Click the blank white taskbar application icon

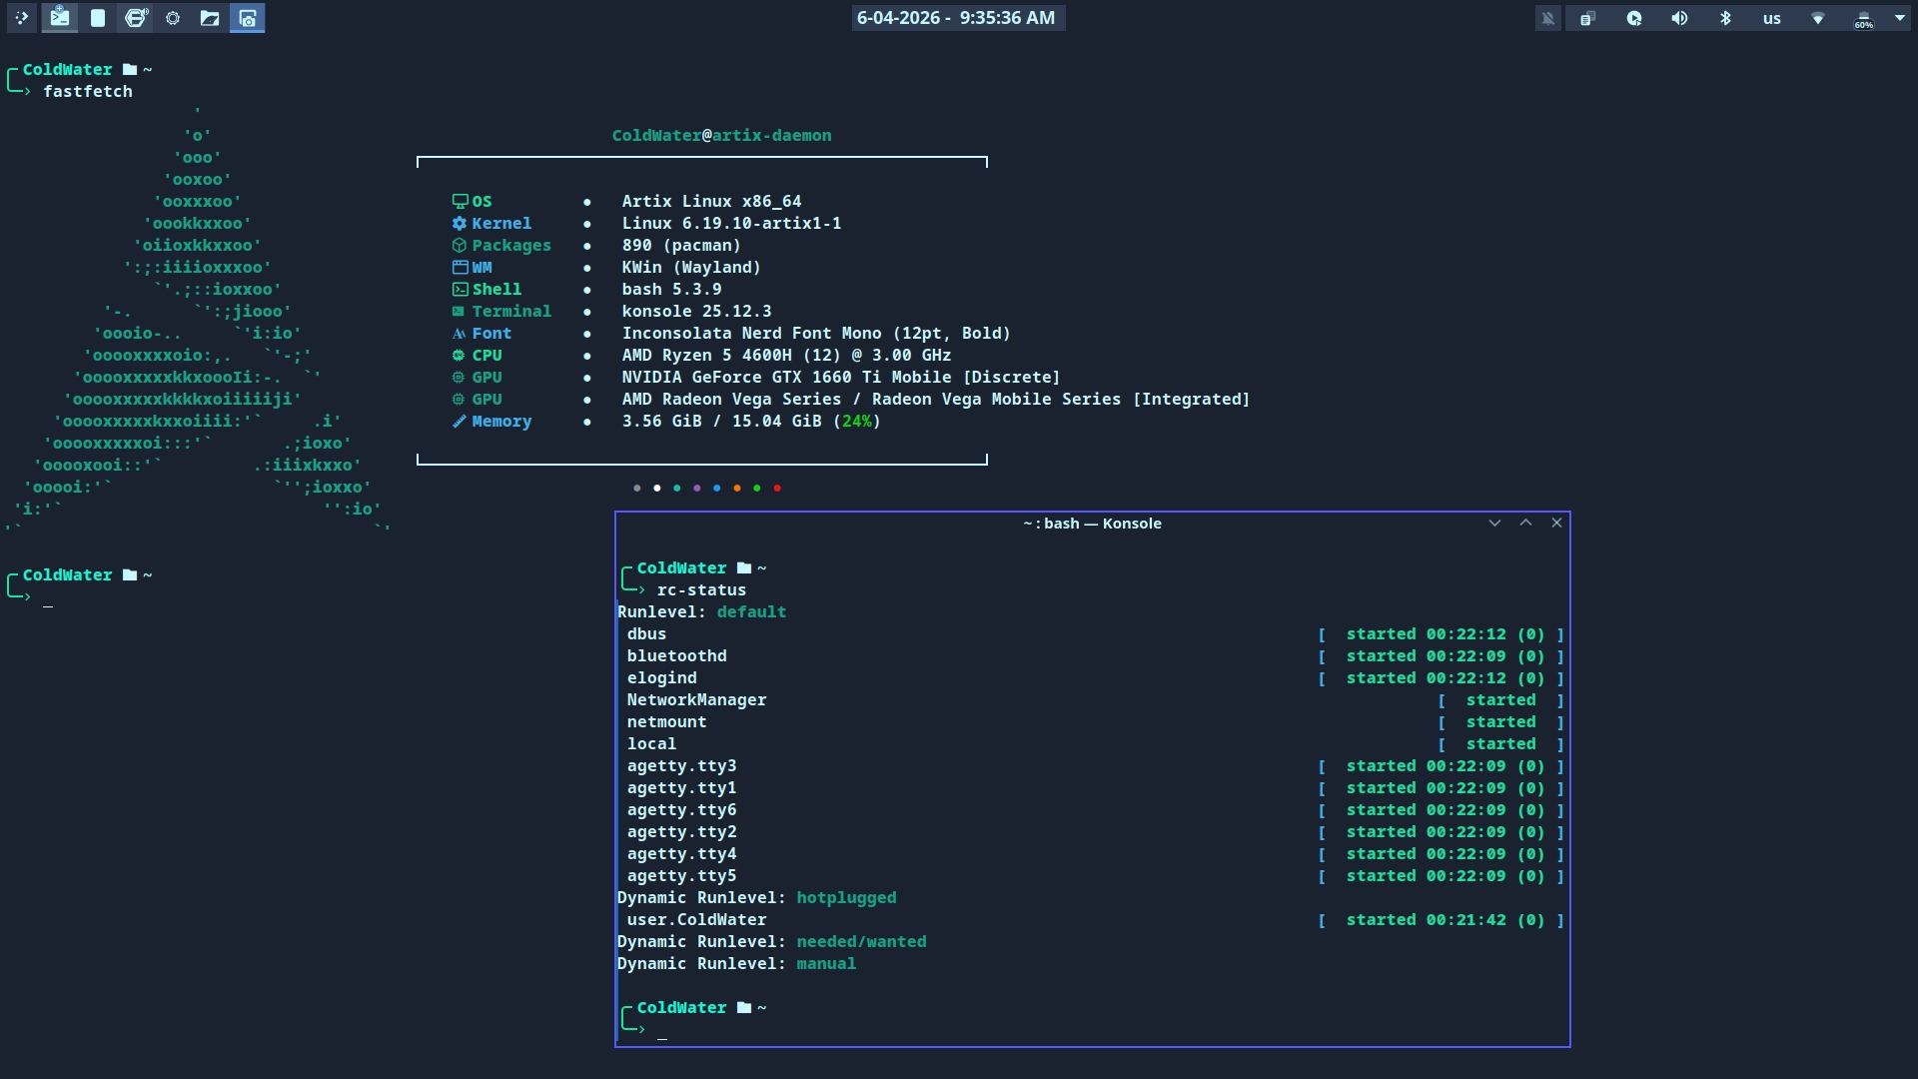point(98,18)
